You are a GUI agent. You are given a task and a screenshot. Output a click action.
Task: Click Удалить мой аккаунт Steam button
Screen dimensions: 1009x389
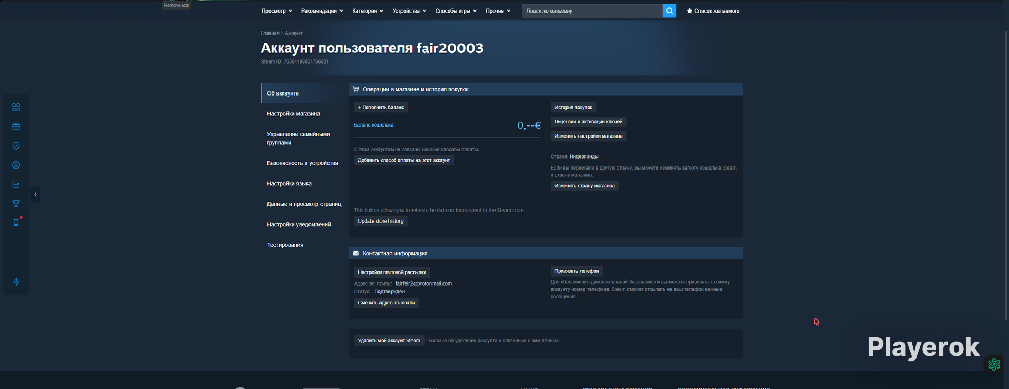pyautogui.click(x=389, y=341)
